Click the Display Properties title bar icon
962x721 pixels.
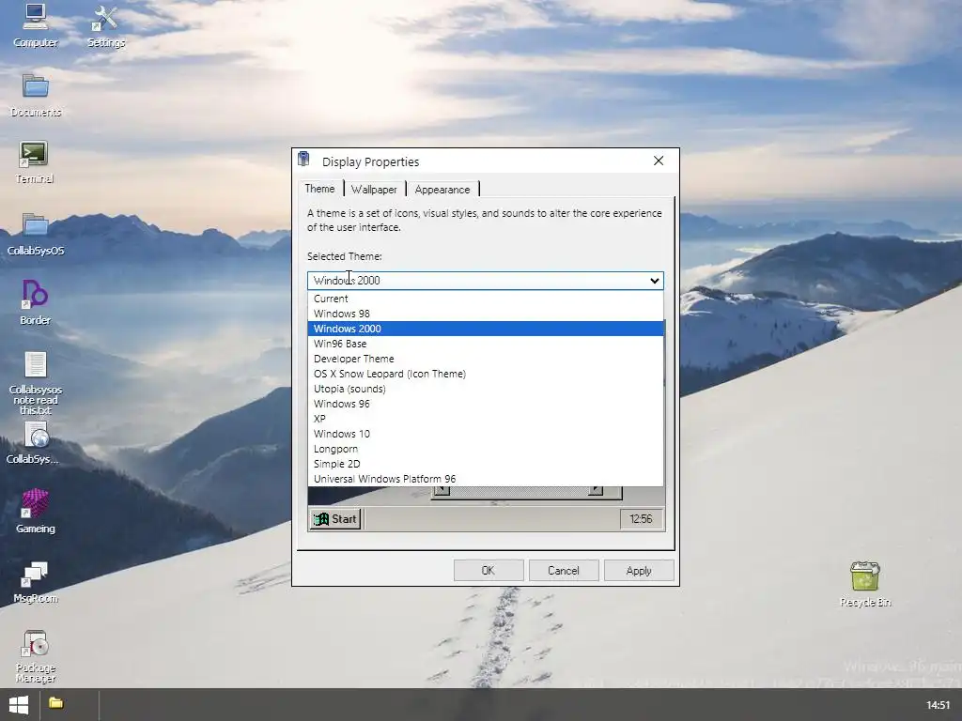(303, 160)
